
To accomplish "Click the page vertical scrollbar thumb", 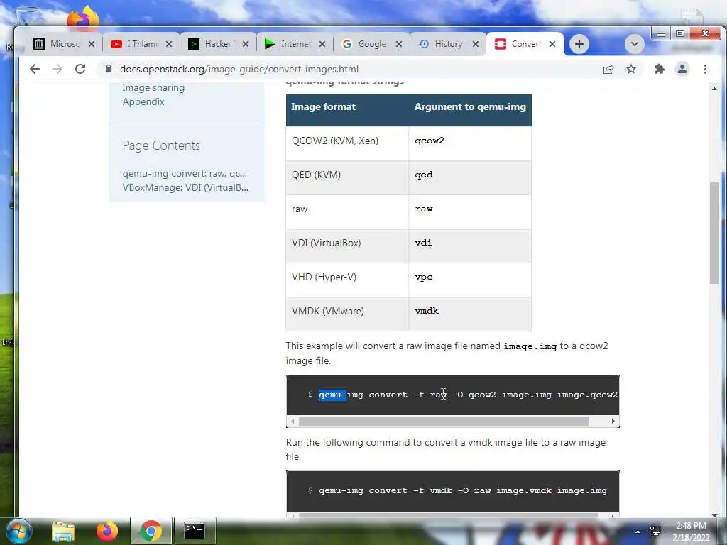I will pyautogui.click(x=714, y=233).
